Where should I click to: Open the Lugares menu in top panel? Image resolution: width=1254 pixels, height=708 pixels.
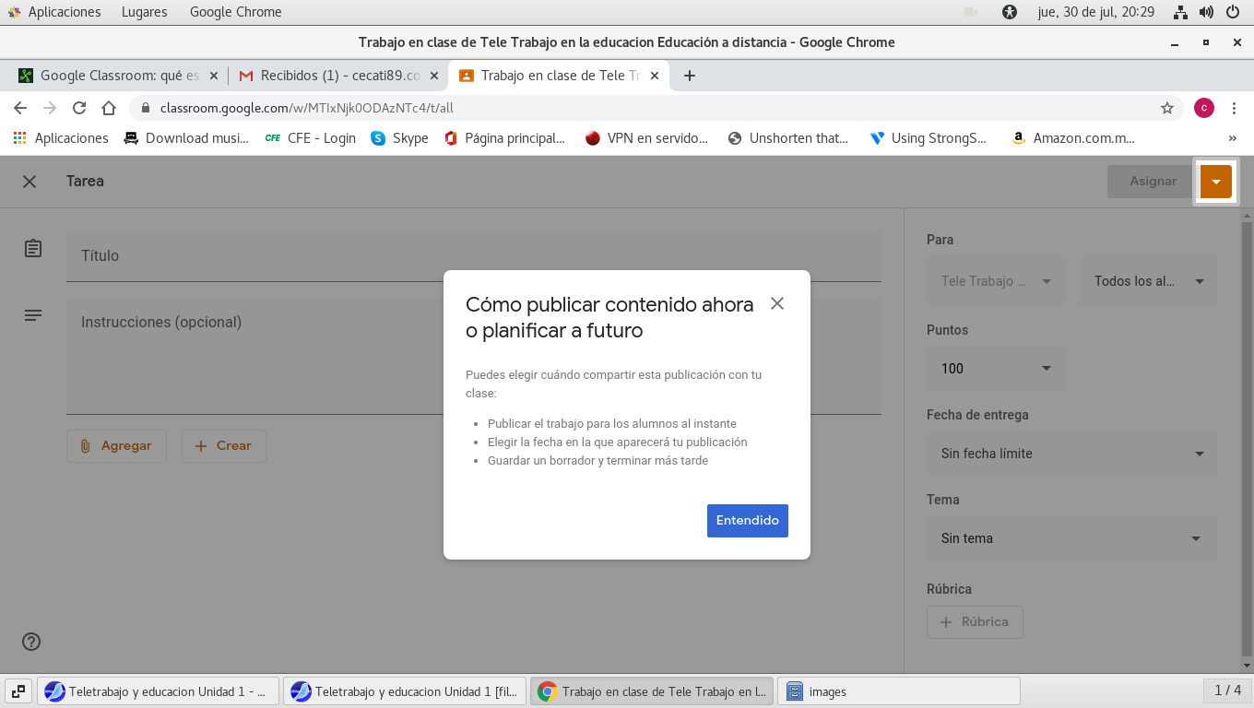click(x=144, y=12)
